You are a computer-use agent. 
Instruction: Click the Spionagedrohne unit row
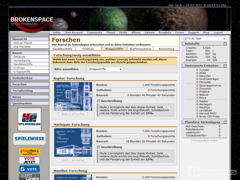click(209, 86)
